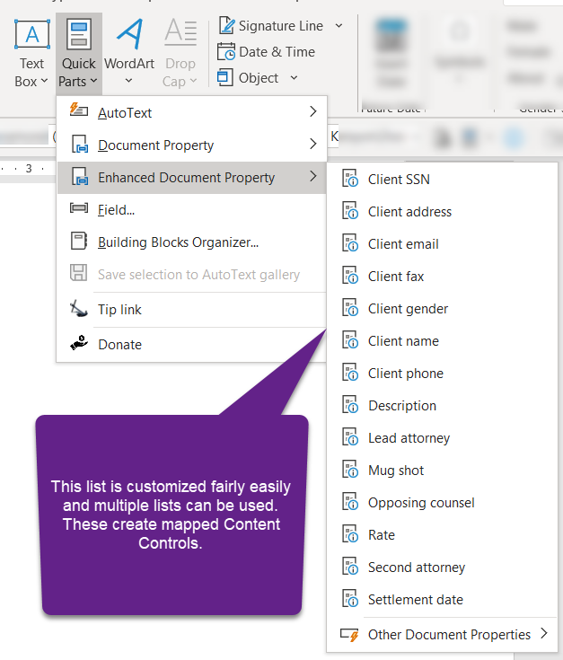Viewport: 563px width, 660px height.
Task: Click the Date & Time label
Action: tap(277, 52)
